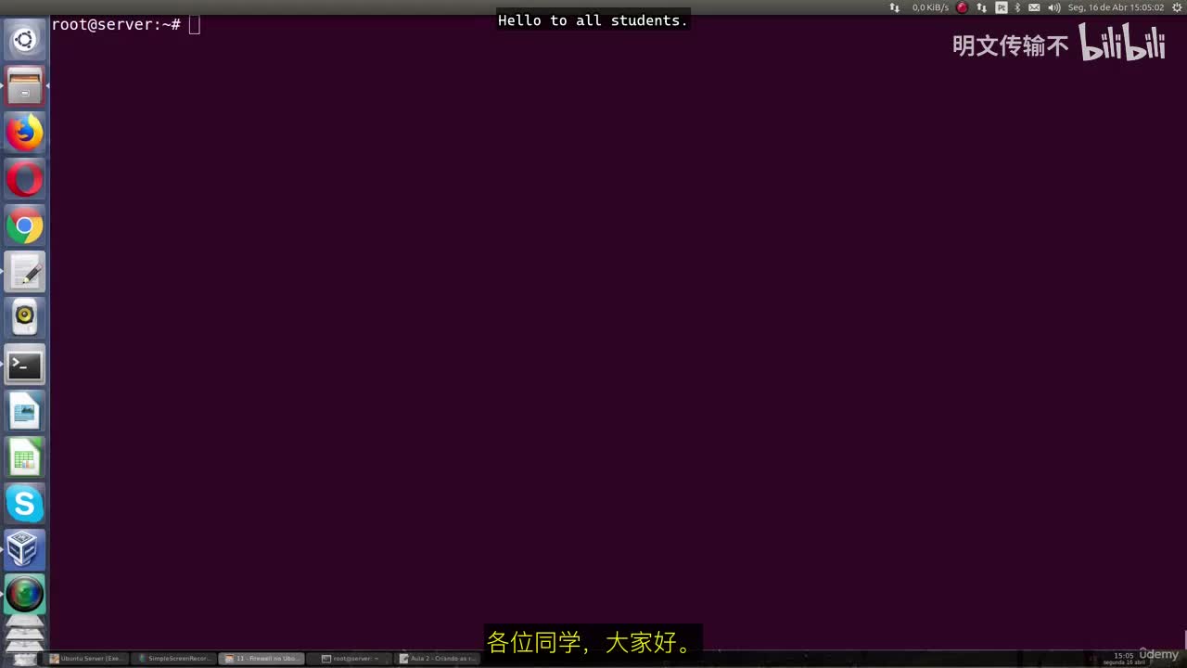Image resolution: width=1187 pixels, height=668 pixels.
Task: Open the text editor launcher icon
Action: coord(25,272)
